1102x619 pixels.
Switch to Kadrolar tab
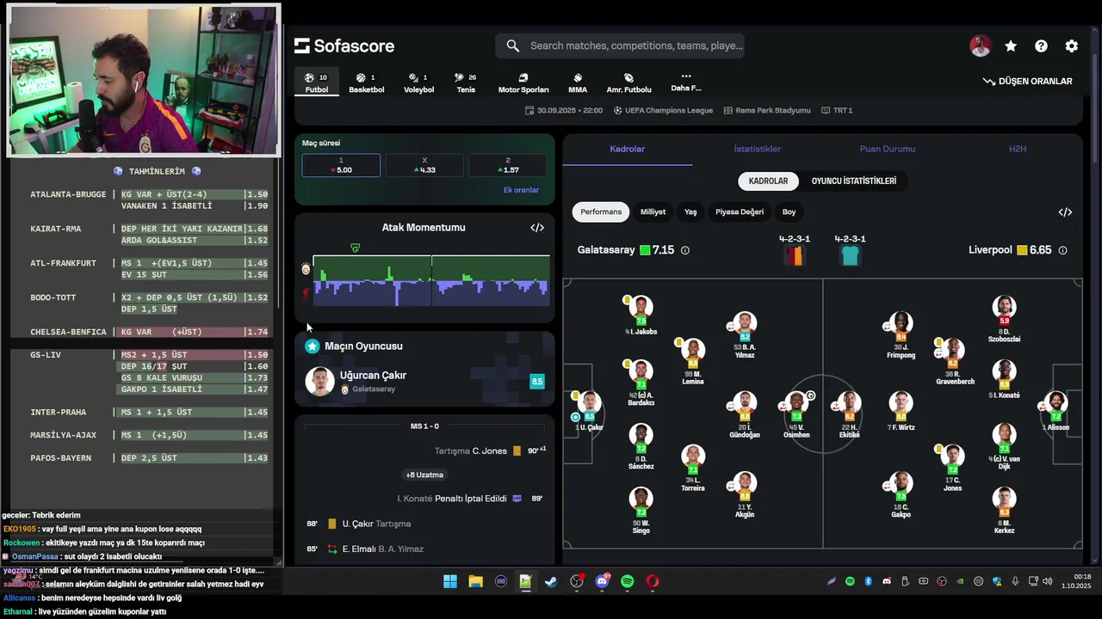pyautogui.click(x=628, y=149)
